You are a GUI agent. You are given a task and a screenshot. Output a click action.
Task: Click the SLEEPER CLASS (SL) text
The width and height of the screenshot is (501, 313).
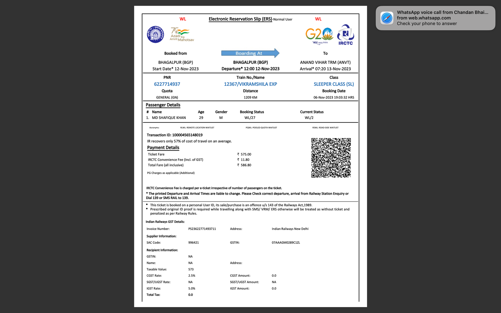point(333,84)
